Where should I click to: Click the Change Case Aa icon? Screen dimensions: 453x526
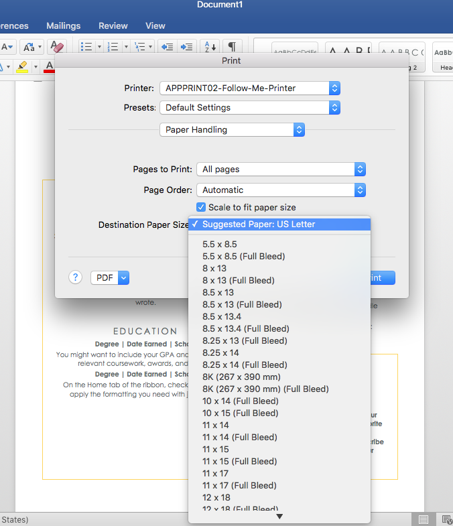[29, 47]
